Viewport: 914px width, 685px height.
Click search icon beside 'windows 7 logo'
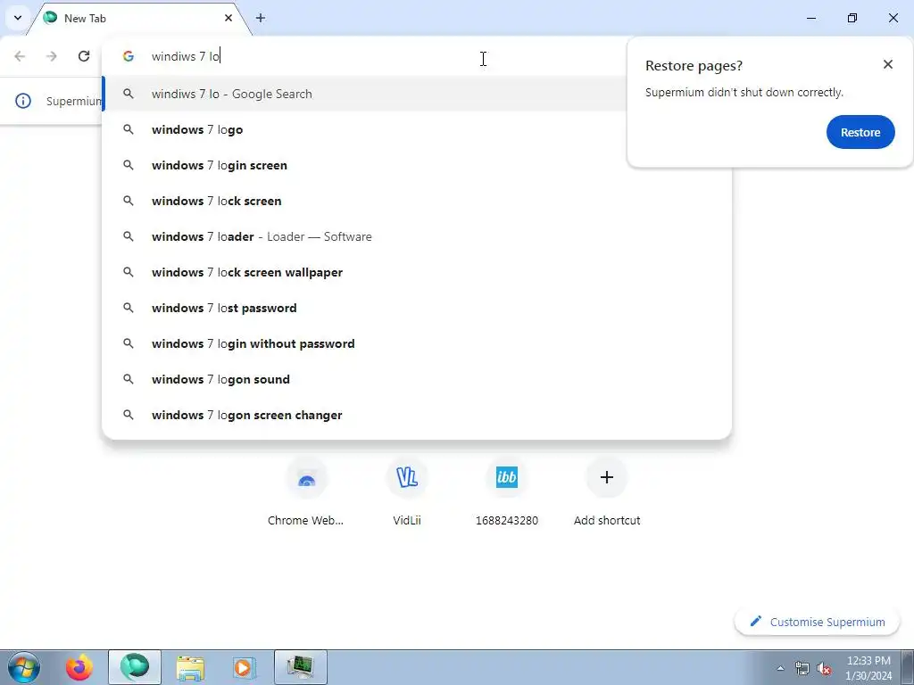129,129
